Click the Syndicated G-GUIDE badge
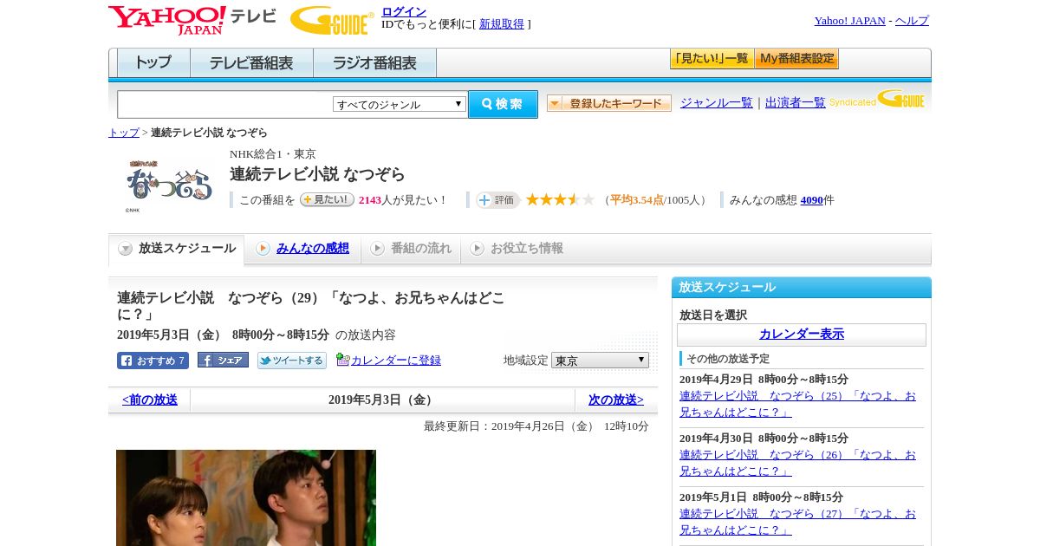1040x546 pixels. point(876,100)
